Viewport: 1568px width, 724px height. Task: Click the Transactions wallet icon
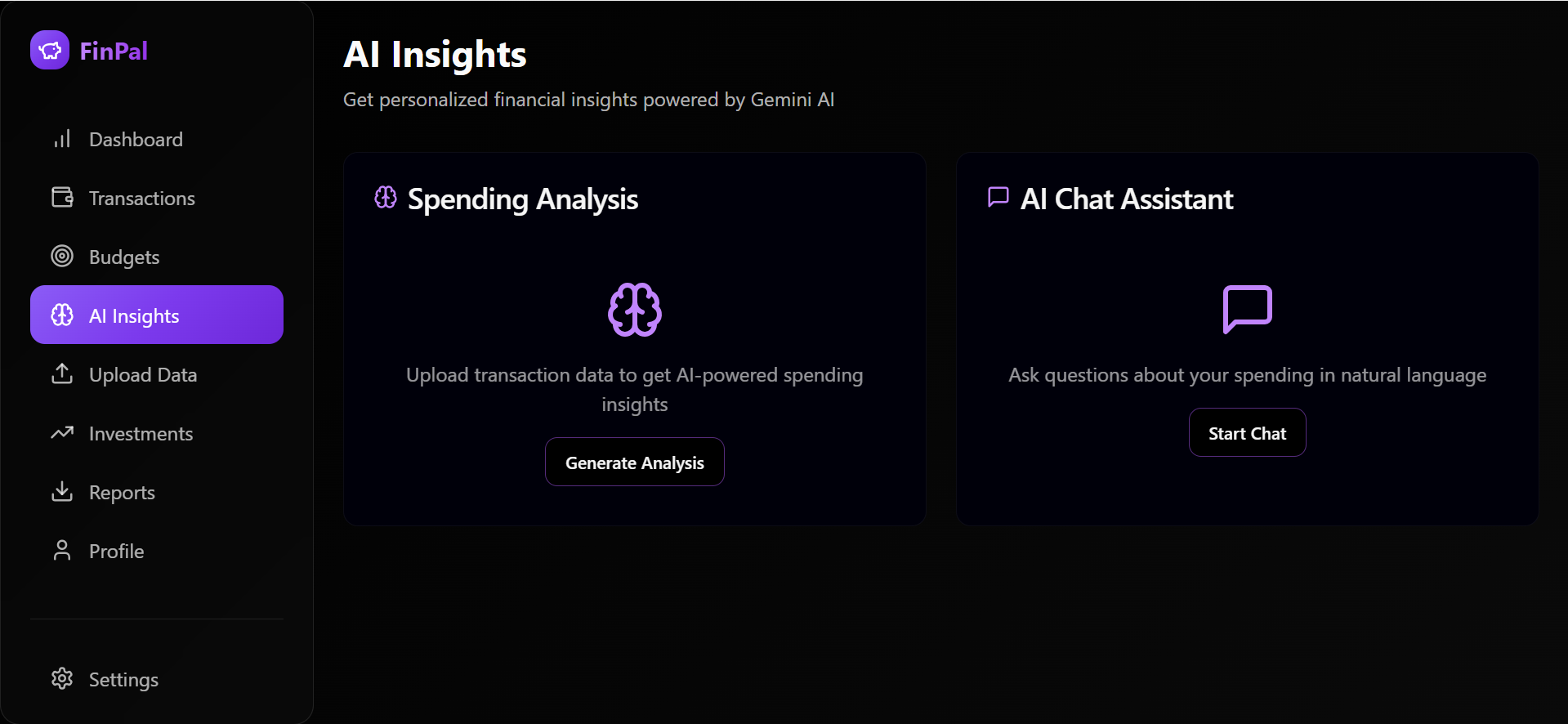(62, 198)
